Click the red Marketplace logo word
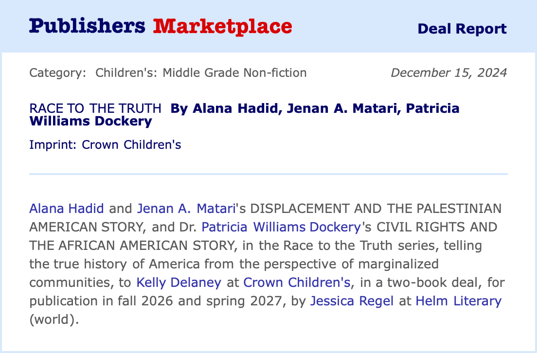 click(x=223, y=26)
